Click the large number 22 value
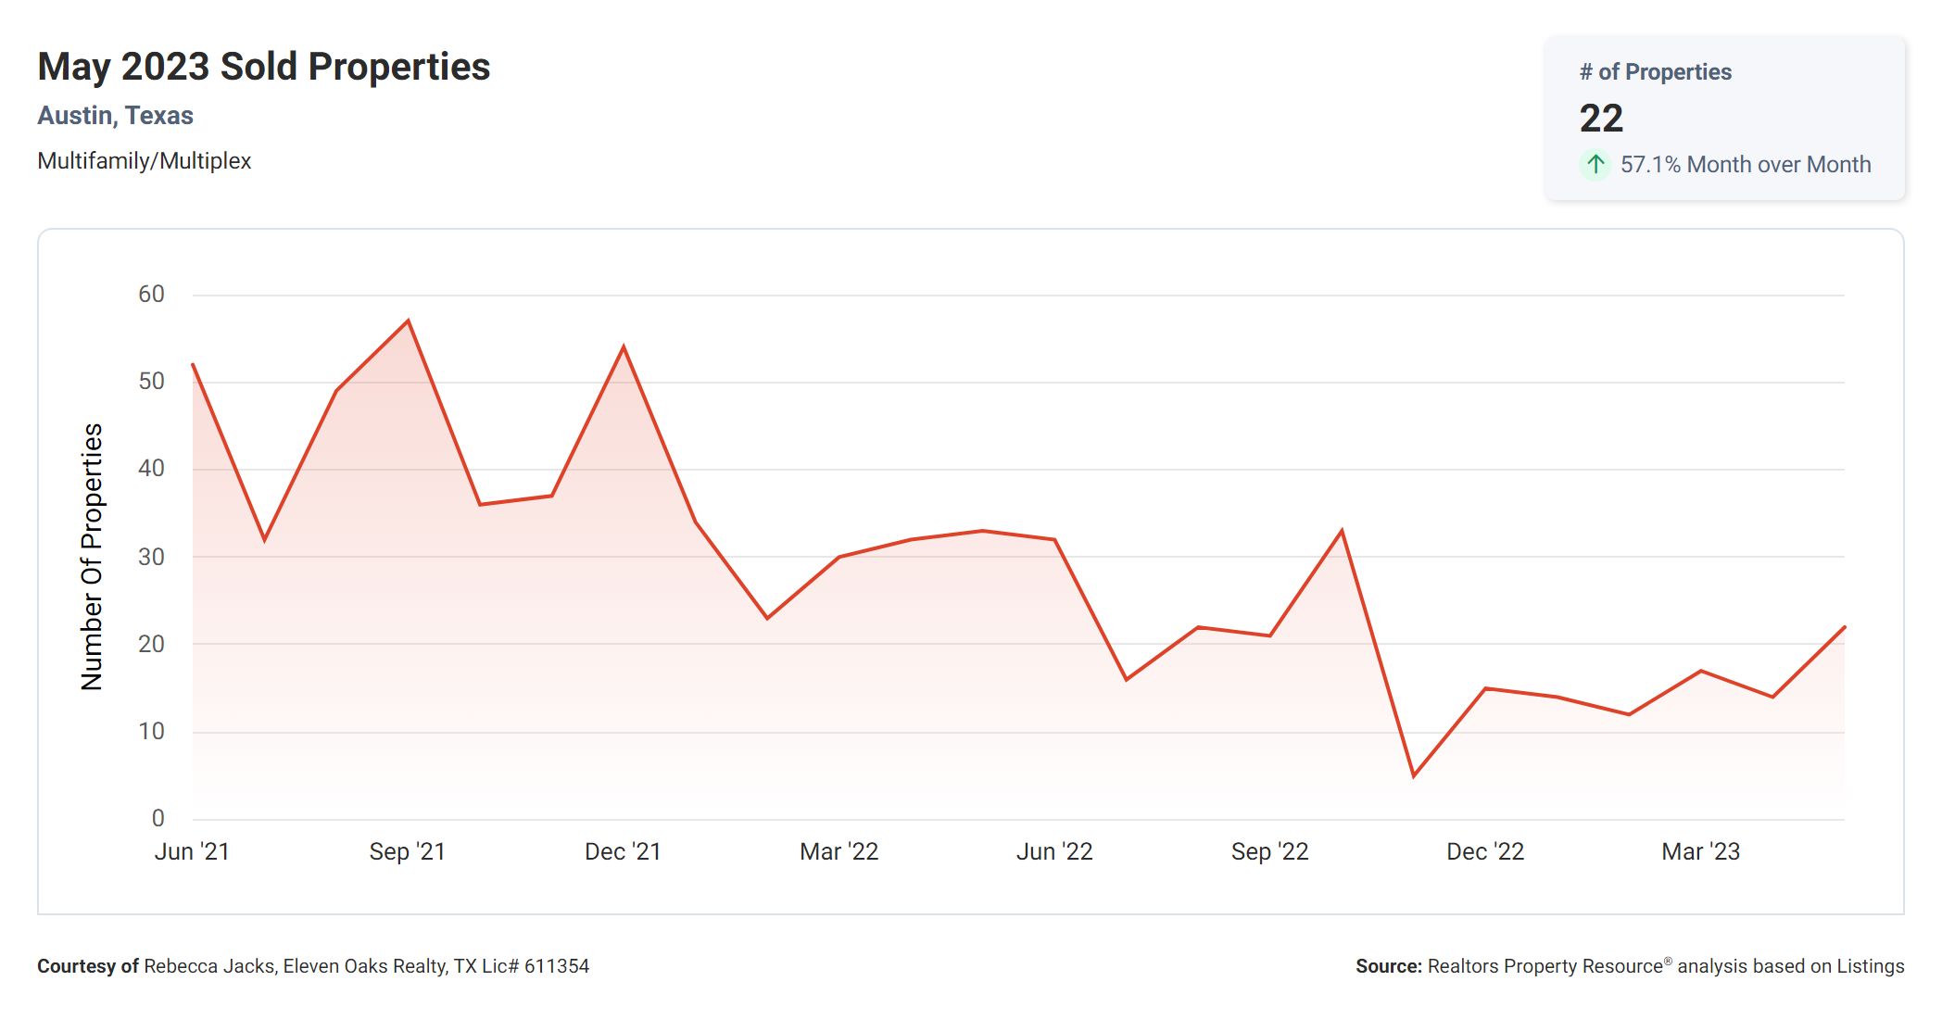Image resolution: width=1942 pixels, height=1019 pixels. pyautogui.click(x=1601, y=119)
